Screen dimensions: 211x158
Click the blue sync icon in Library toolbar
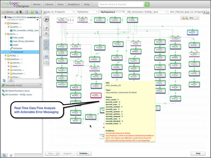point(36,12)
